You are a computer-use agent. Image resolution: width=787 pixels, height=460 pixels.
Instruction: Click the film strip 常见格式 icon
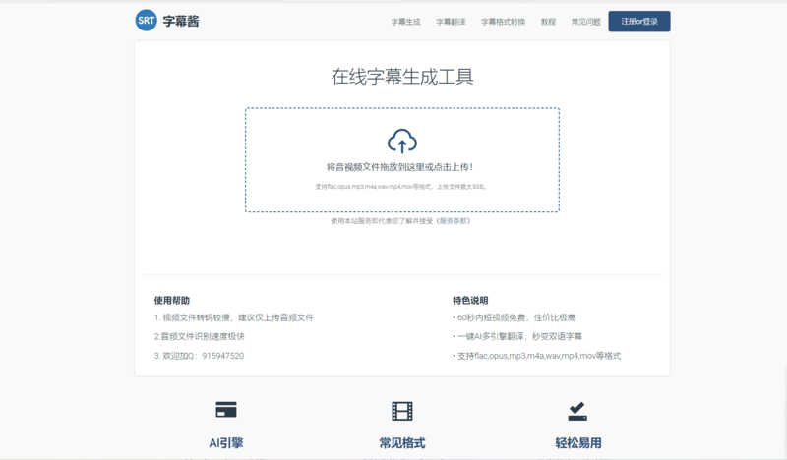pos(402,411)
